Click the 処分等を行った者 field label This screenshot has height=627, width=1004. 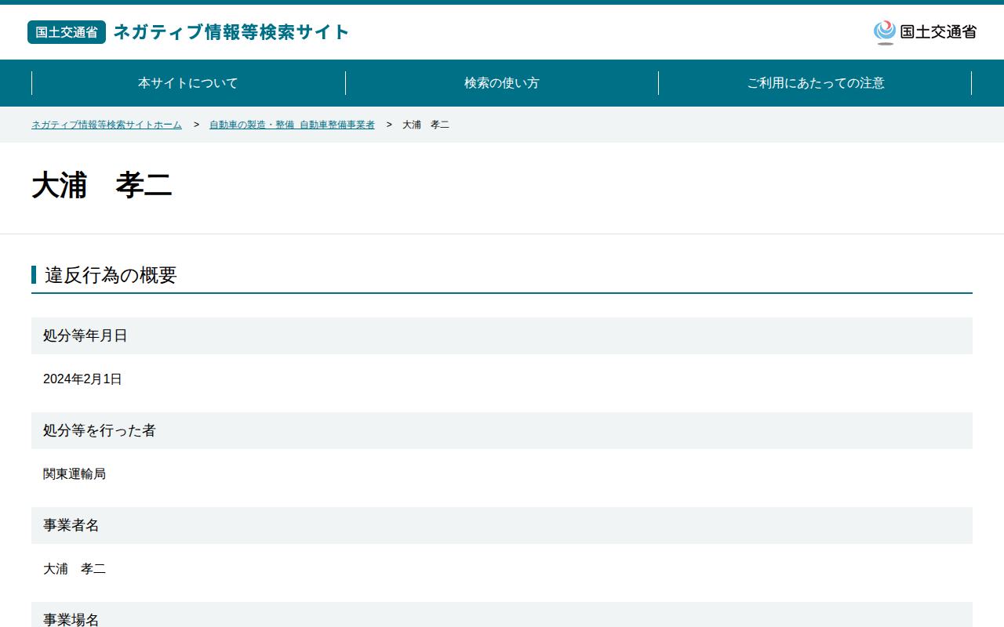pyautogui.click(x=100, y=430)
